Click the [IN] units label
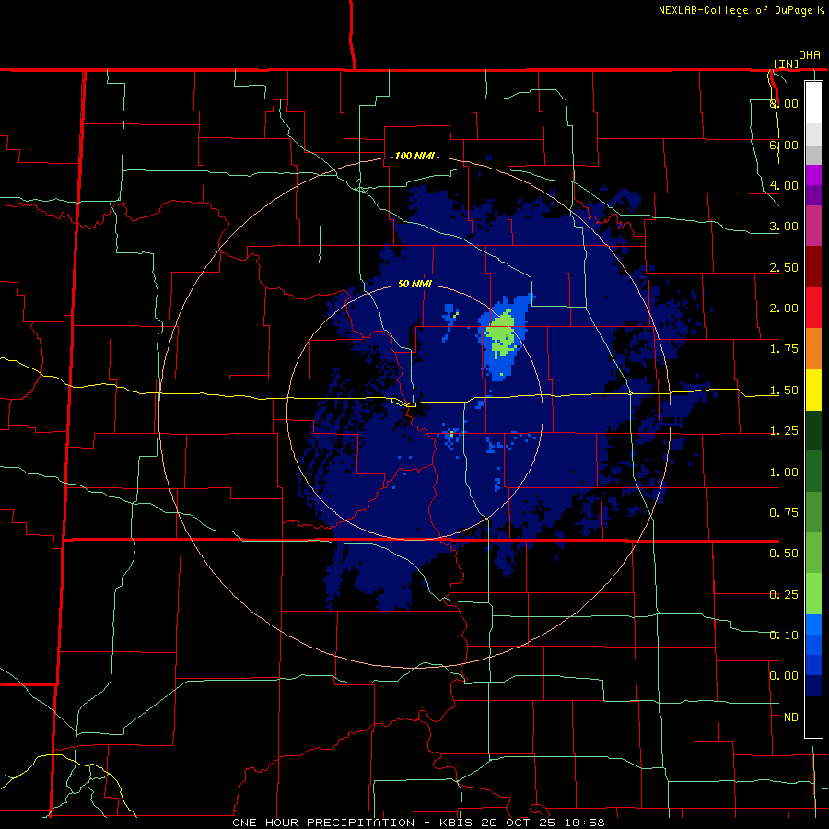Screen dimensions: 829x829 coord(786,64)
